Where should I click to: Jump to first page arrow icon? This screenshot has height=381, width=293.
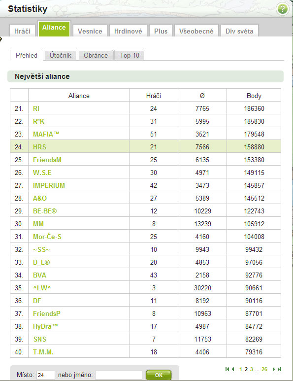pyautogui.click(x=227, y=369)
